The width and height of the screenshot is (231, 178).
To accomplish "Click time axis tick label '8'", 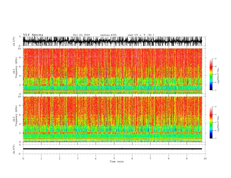I will coord(169,159).
